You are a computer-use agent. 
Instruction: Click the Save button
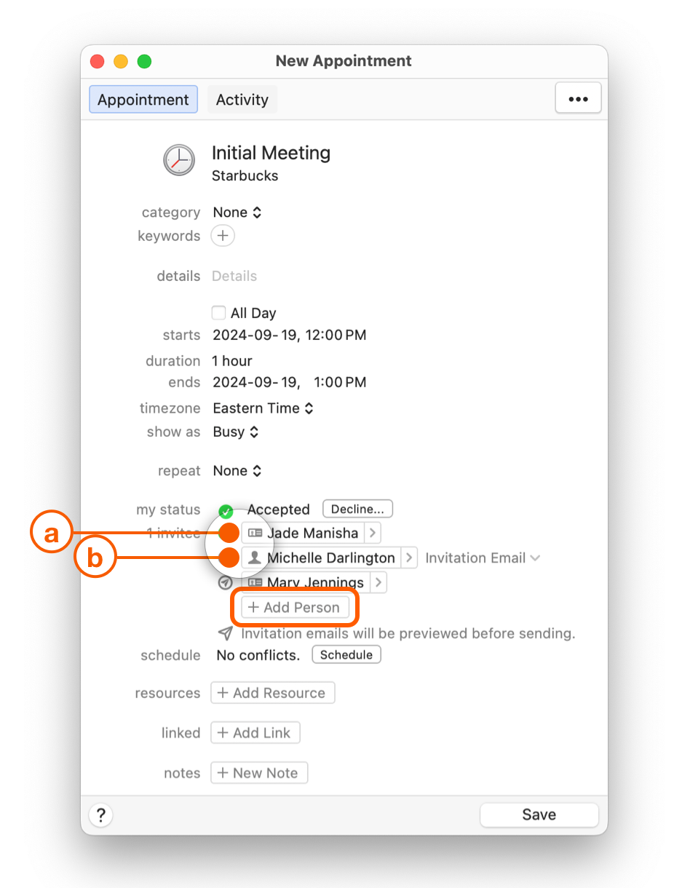point(539,814)
